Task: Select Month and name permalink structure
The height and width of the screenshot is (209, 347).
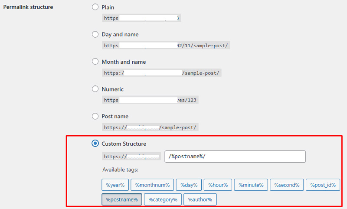Action: click(95, 62)
